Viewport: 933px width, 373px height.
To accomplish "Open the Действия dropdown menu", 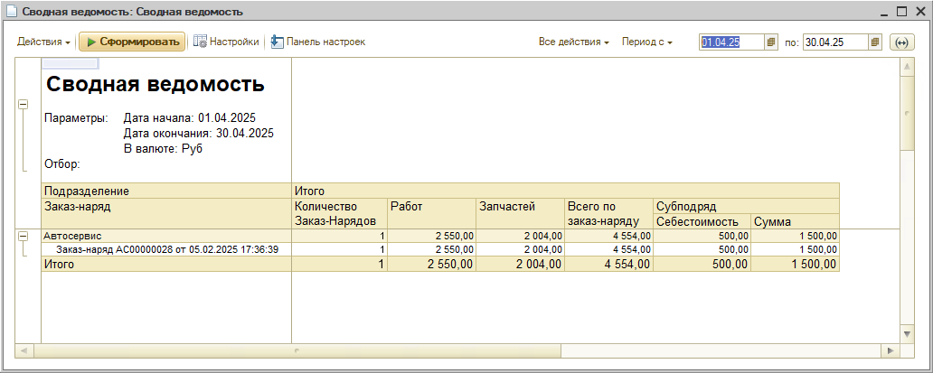I will (x=43, y=42).
